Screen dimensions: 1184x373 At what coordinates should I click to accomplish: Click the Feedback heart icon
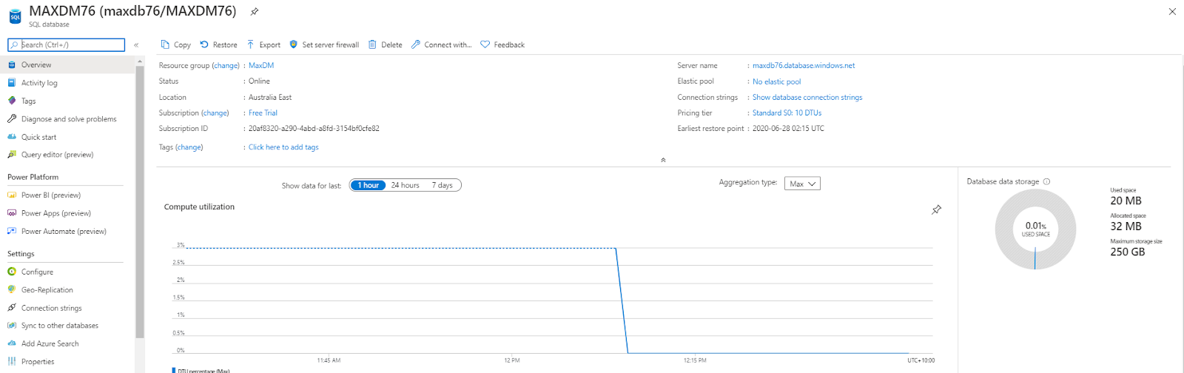coord(485,44)
